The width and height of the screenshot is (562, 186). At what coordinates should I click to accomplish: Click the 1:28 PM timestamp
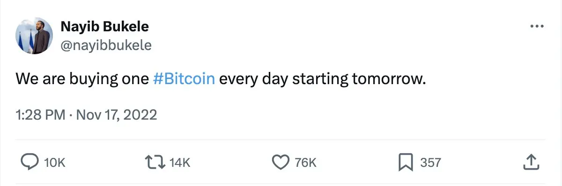tap(40, 114)
